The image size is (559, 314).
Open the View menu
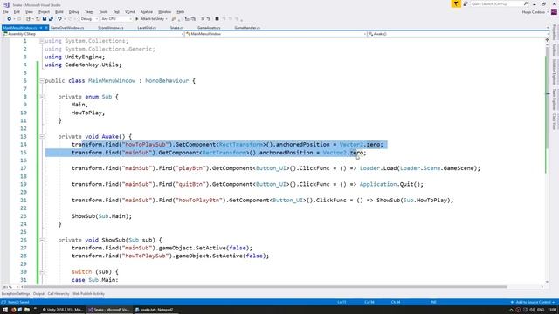29,12
